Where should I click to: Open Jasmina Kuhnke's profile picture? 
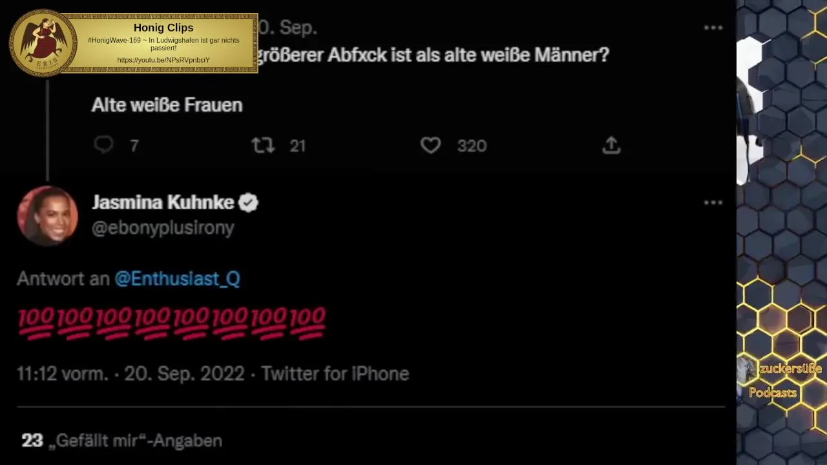pos(47,216)
